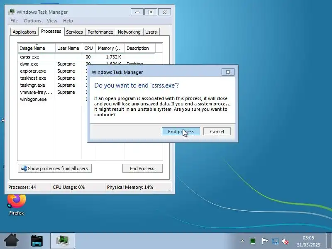Confirm End process in the dialog
The height and width of the screenshot is (249, 332).
[181, 132]
